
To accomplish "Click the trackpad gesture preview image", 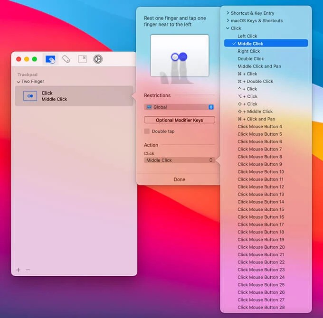I will pos(180,56).
